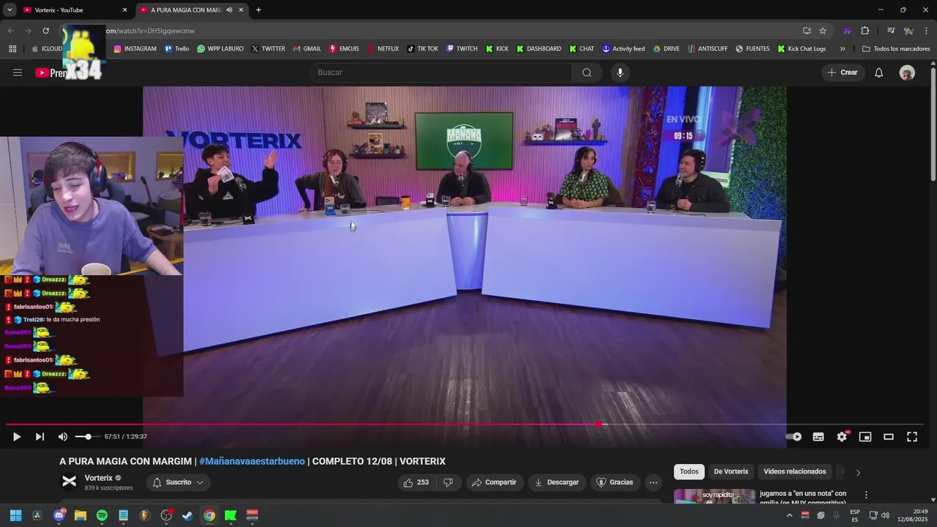Viewport: 937px width, 527px height.
Task: Focus the Buscar search field
Action: pyautogui.click(x=441, y=72)
